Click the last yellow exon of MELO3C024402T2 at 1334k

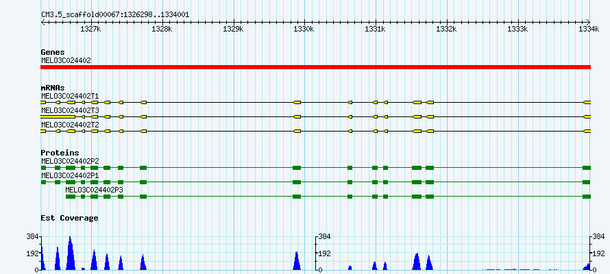(587, 132)
